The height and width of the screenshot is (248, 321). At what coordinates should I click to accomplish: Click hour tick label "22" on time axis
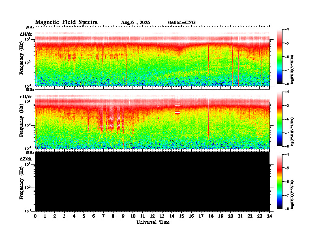click(250, 216)
